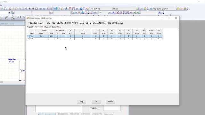205x115 pixels.
Task: Click the Cancel button
Action: [111, 102]
